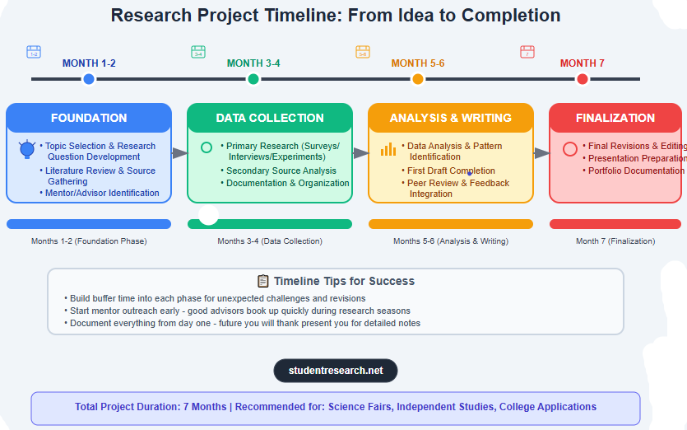Click the clipboard icon beside Timeline Tips
687x430 pixels.
tap(263, 281)
